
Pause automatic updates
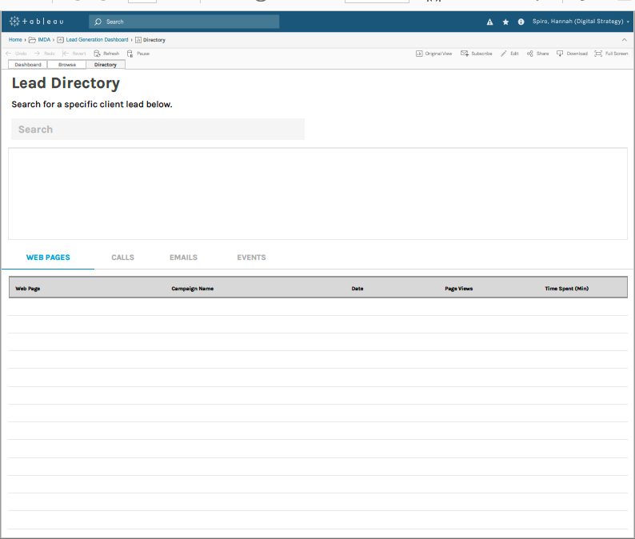tap(138, 54)
